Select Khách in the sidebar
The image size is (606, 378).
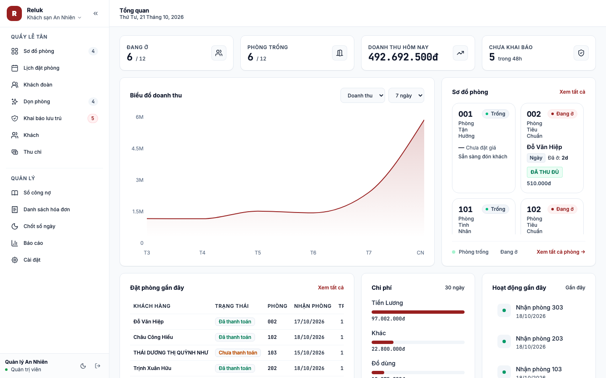(x=55, y=135)
